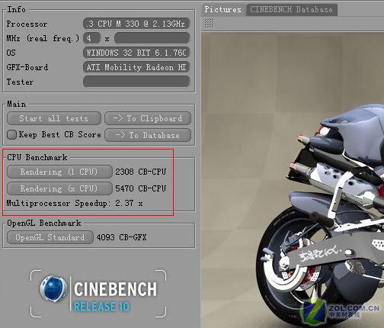Click the empty real frequency field
The image size is (384, 328).
[x=152, y=38]
